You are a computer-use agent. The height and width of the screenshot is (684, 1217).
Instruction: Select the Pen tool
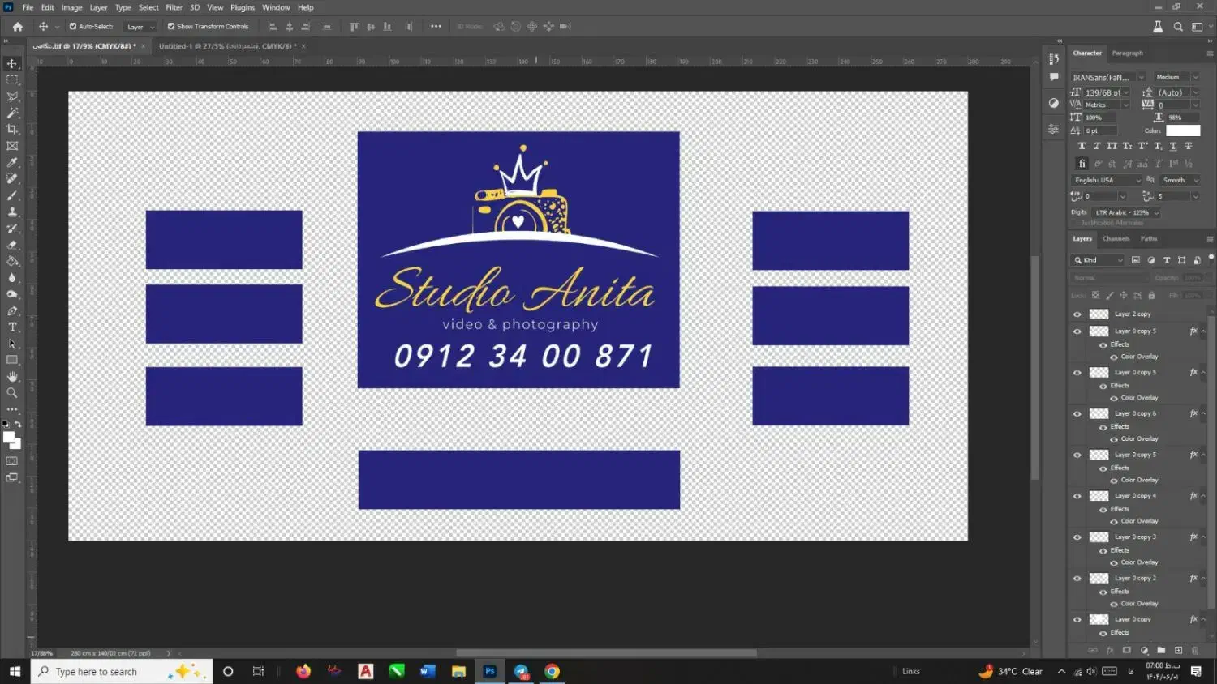pos(12,310)
